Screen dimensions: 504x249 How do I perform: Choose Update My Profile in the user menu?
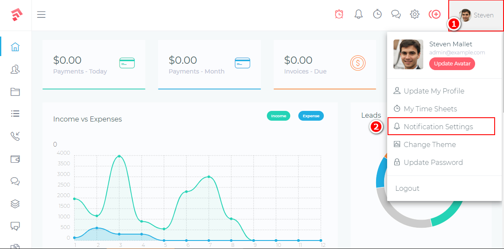[433, 91]
